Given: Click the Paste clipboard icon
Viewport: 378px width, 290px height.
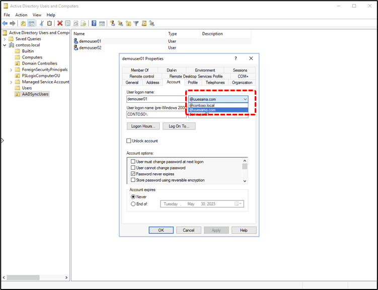Looking at the screenshot, I should (x=49, y=23).
